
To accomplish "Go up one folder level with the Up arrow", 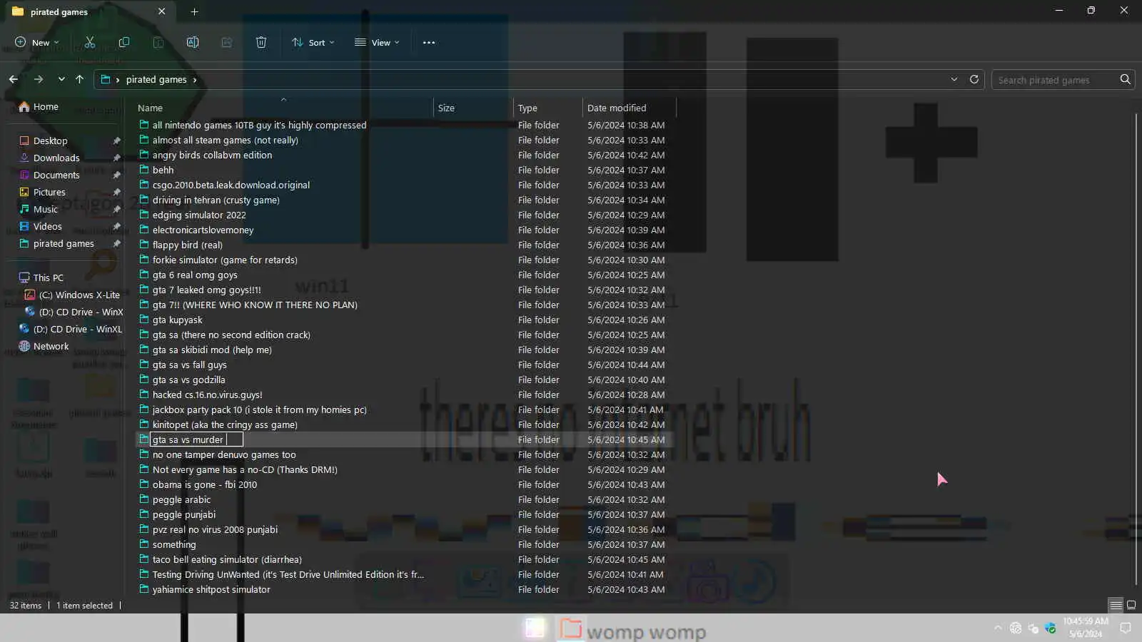I will click(x=80, y=79).
